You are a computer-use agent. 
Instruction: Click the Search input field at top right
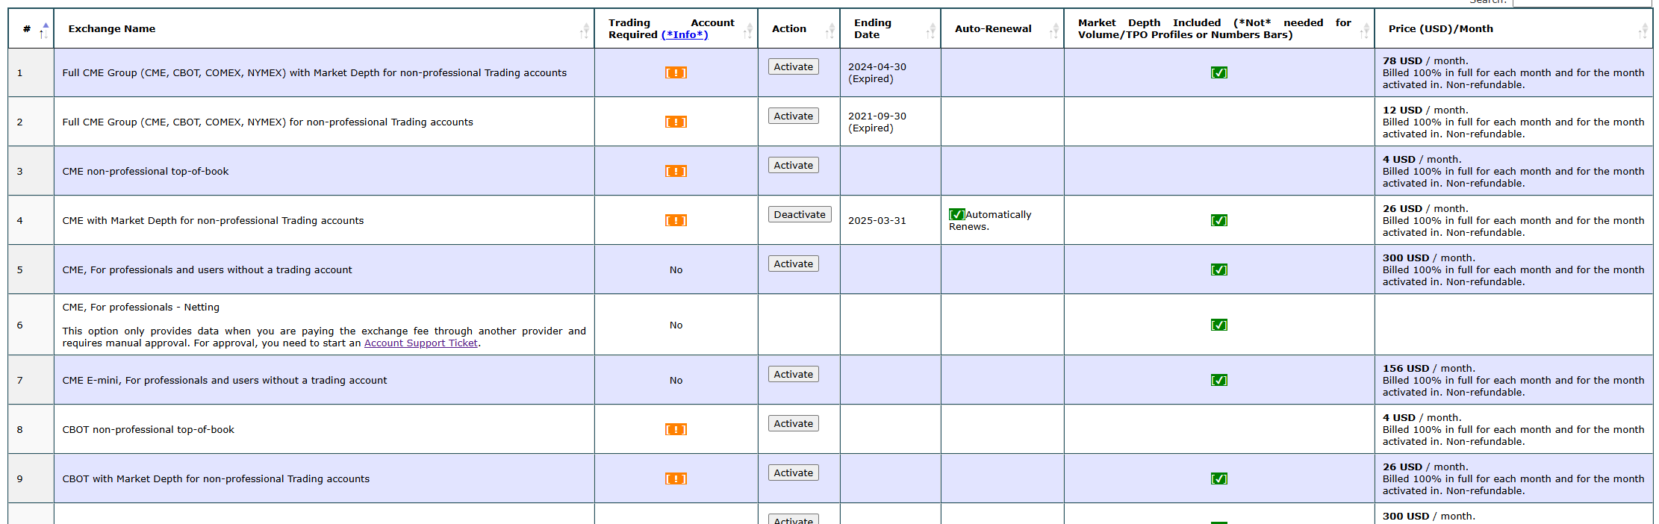click(x=1583, y=3)
